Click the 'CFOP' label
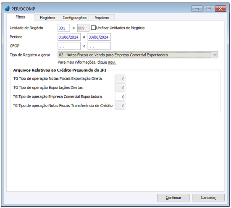The width and height of the screenshot is (231, 208). pos(15,46)
